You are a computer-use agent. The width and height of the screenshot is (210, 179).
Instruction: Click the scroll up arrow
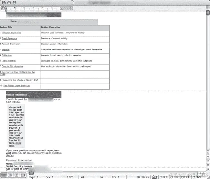(x=208, y=153)
